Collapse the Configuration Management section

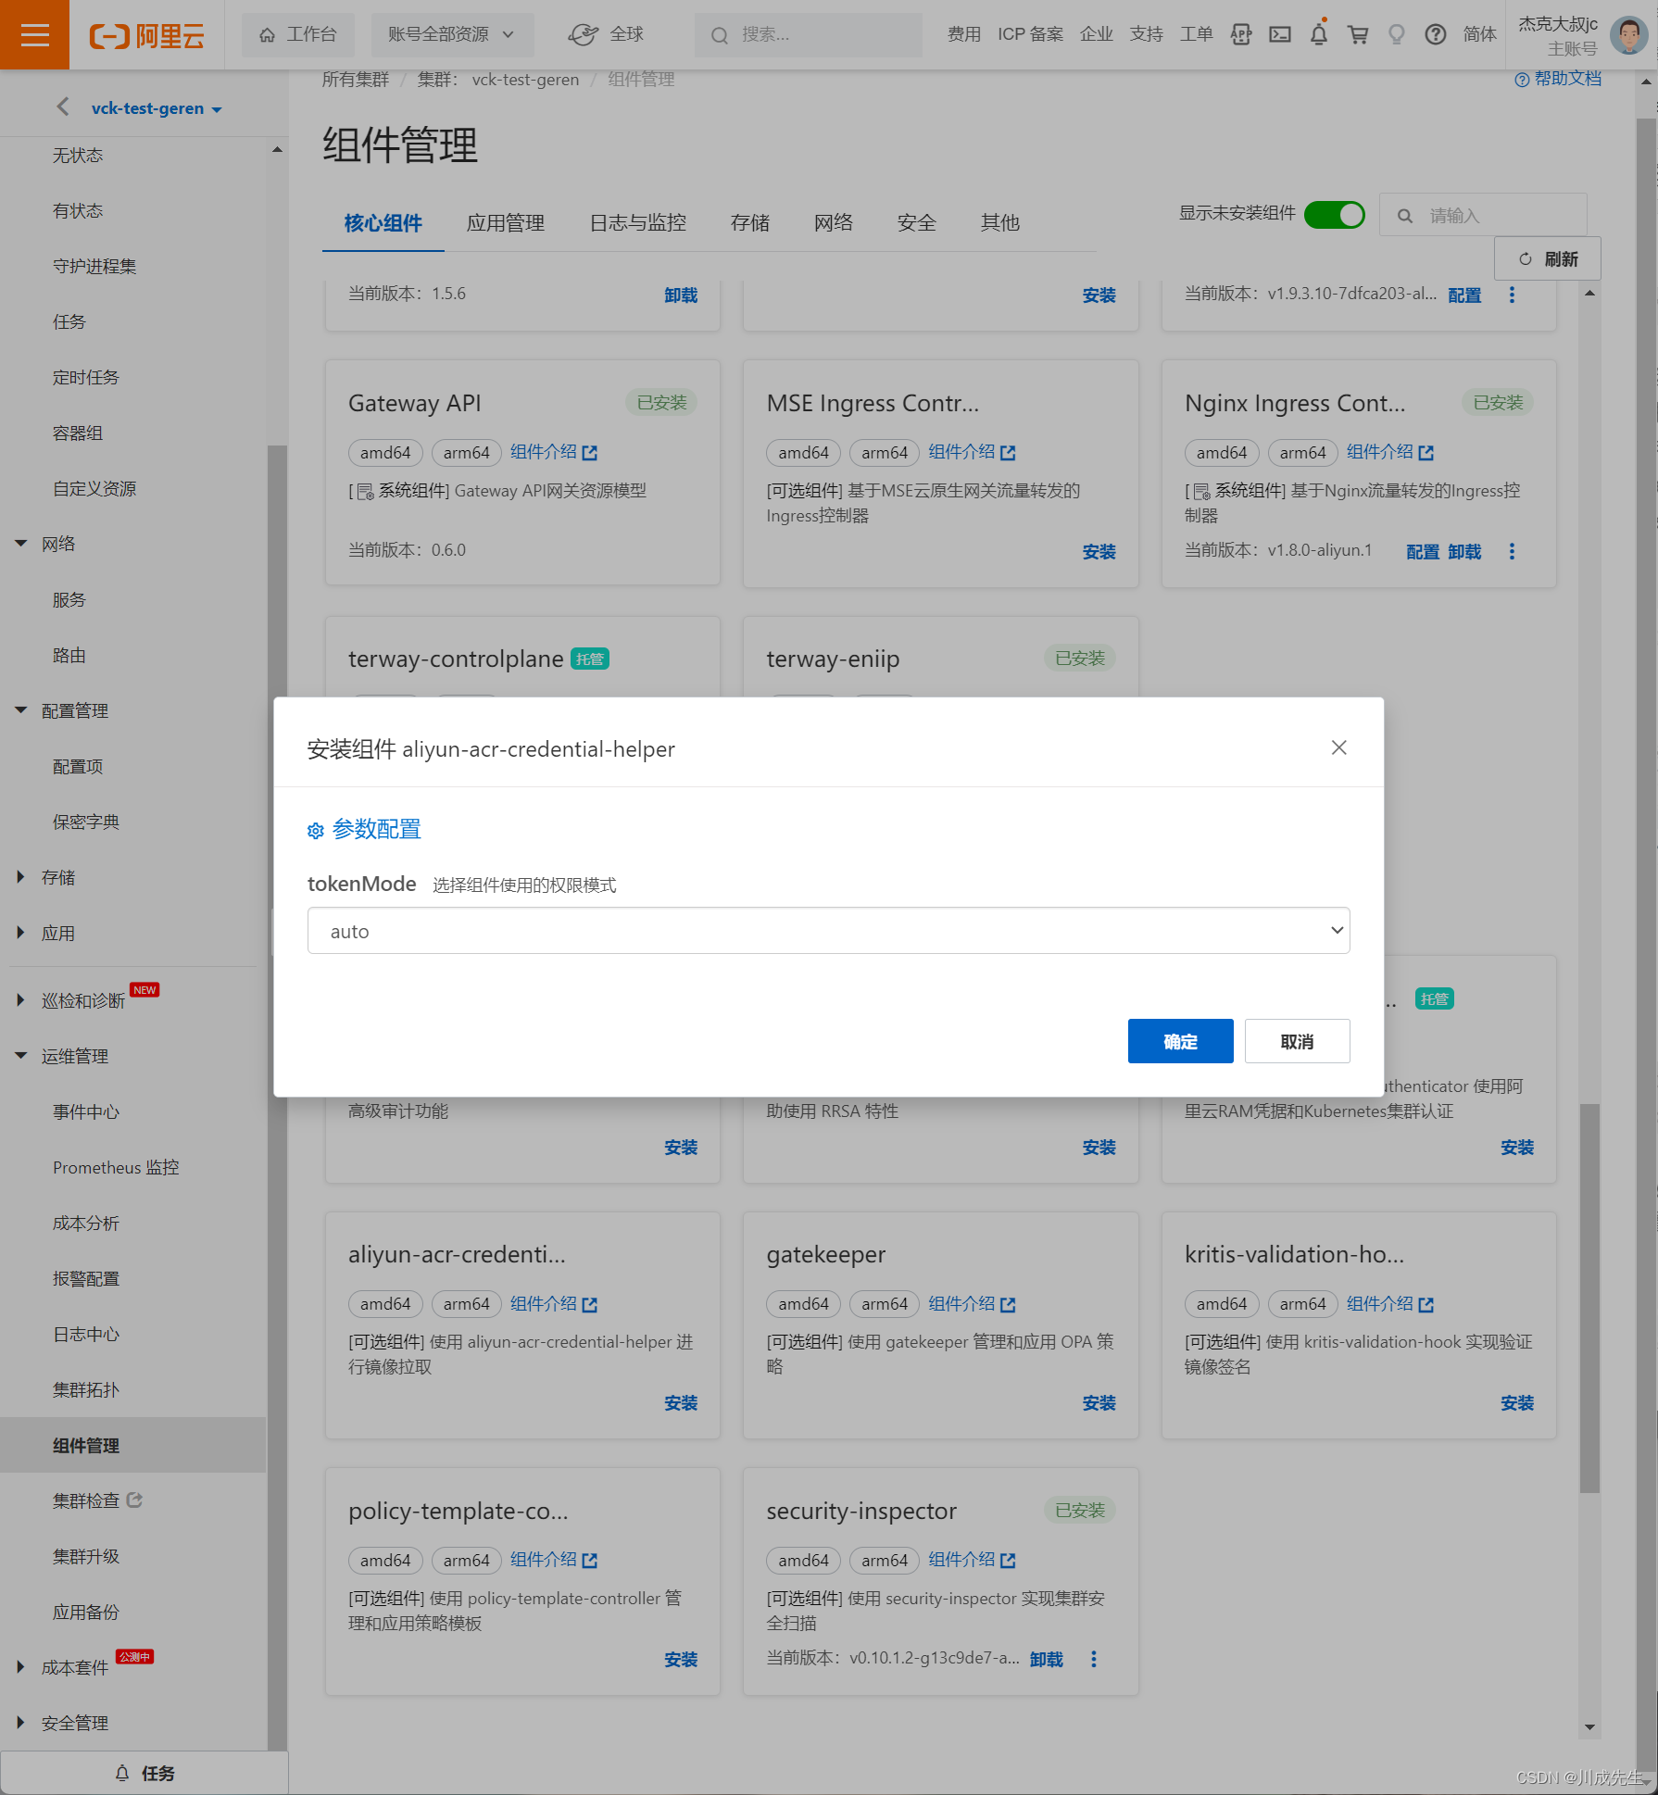click(x=20, y=710)
